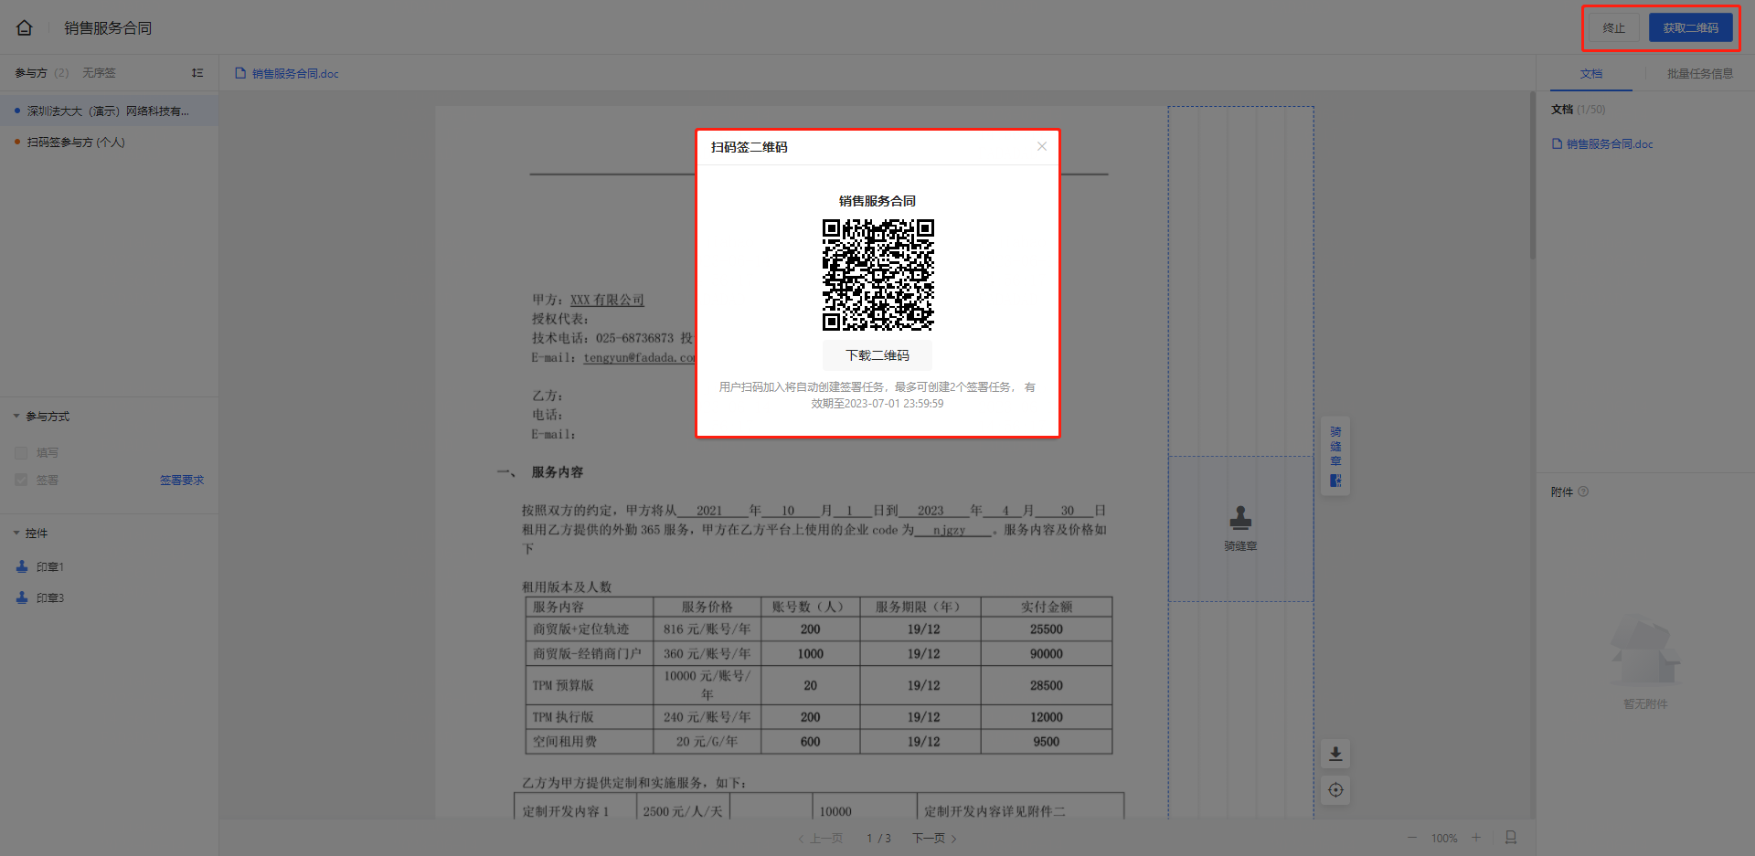Zoom in with the plus icon

[1476, 838]
